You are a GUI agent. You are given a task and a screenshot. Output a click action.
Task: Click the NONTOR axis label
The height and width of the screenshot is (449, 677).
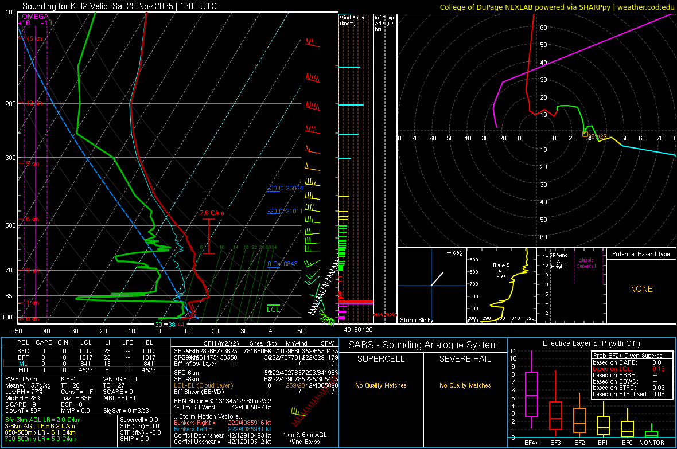click(x=652, y=443)
